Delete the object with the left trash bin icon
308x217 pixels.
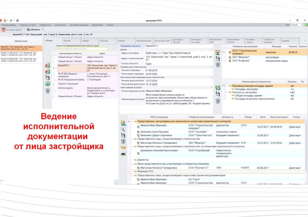point(48,91)
